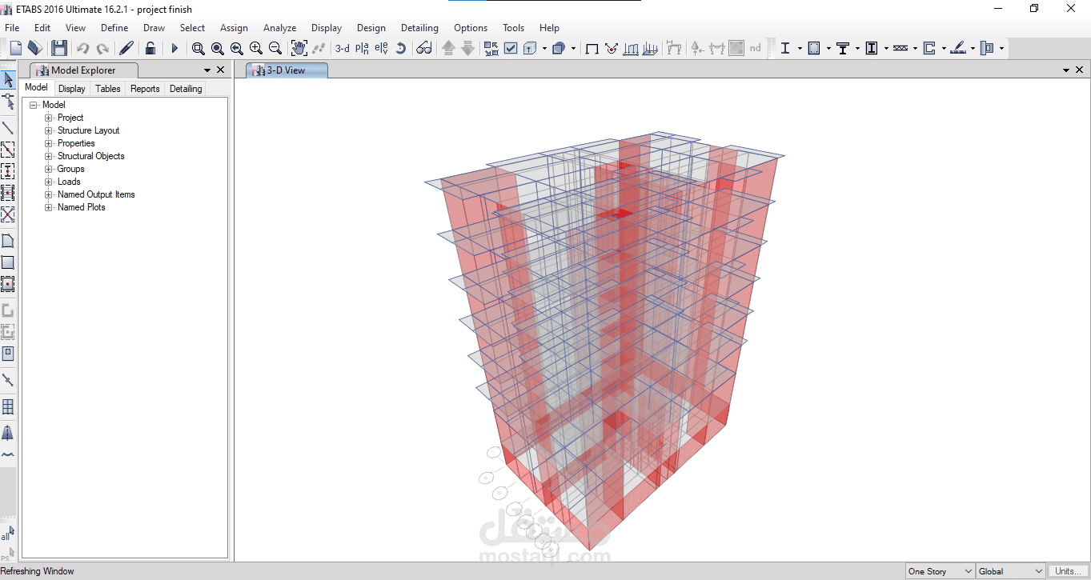Image resolution: width=1091 pixels, height=580 pixels.
Task: Open the composite beam design dropdown arrow
Action: pos(857,48)
